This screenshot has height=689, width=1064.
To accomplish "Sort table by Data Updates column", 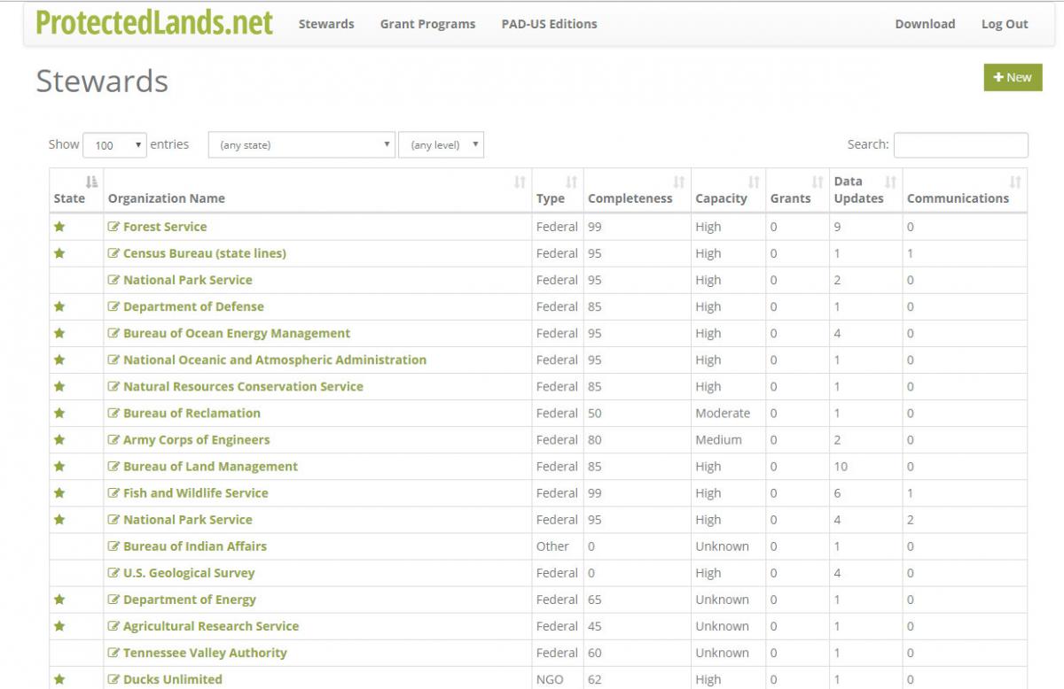I will pyautogui.click(x=891, y=182).
